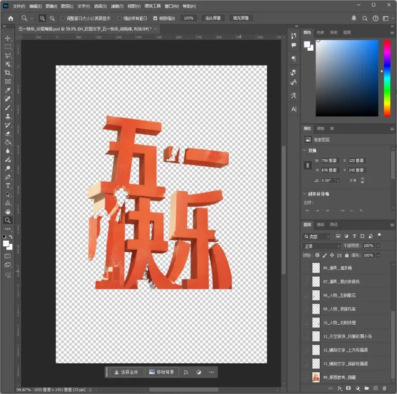
Task: Click '移除背景' in contextual bar
Action: [162, 372]
